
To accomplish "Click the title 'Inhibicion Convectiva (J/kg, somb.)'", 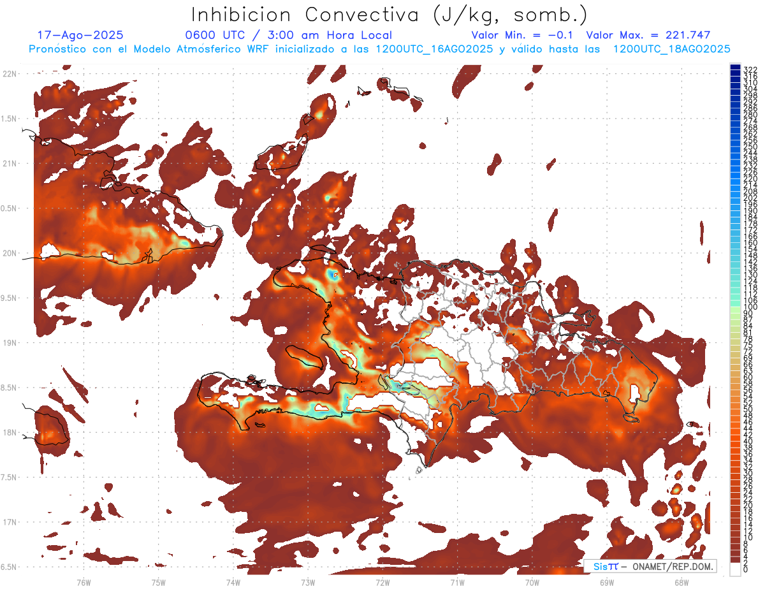I will [x=390, y=15].
